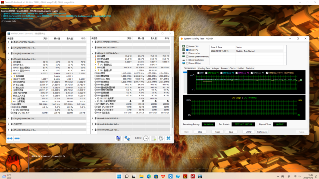Open HWiNFO sensor settings gear icon
Image resolution: width=319 pixels, height=179 pixels.
coord(161,138)
